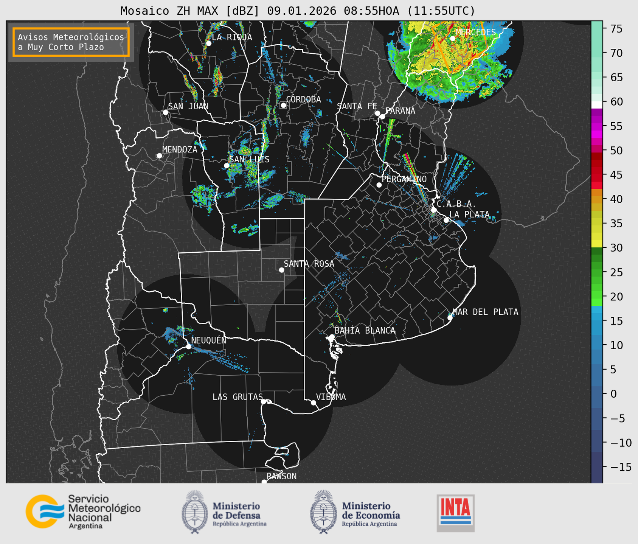Click the C.A.B.A. city label
The height and width of the screenshot is (544, 638).
coord(456,204)
